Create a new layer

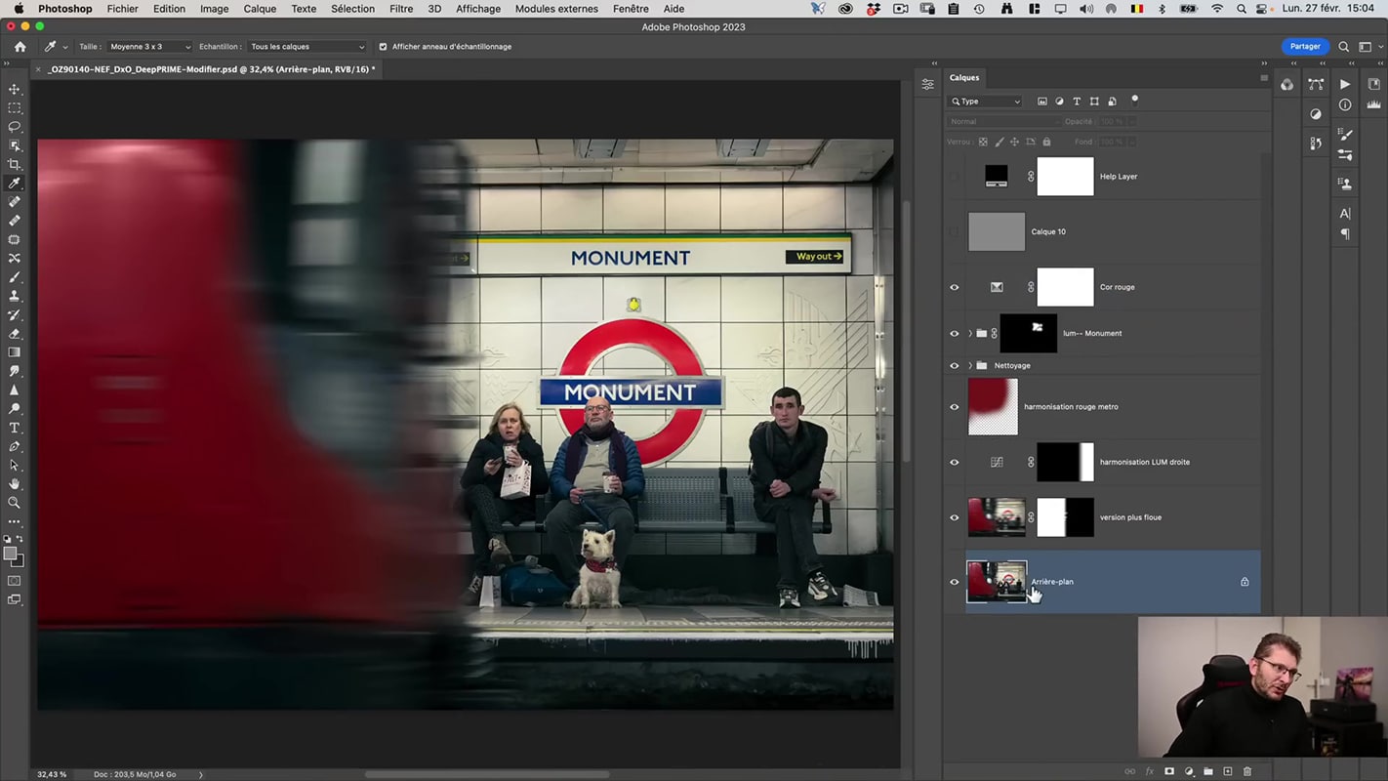[x=1228, y=771]
